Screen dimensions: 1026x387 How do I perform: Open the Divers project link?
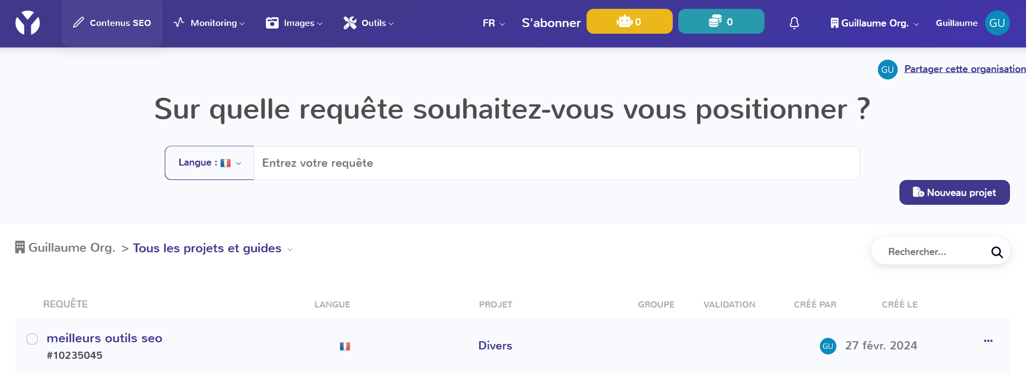click(x=495, y=346)
